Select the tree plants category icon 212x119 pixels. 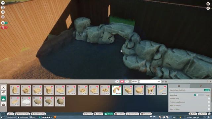pos(4,93)
